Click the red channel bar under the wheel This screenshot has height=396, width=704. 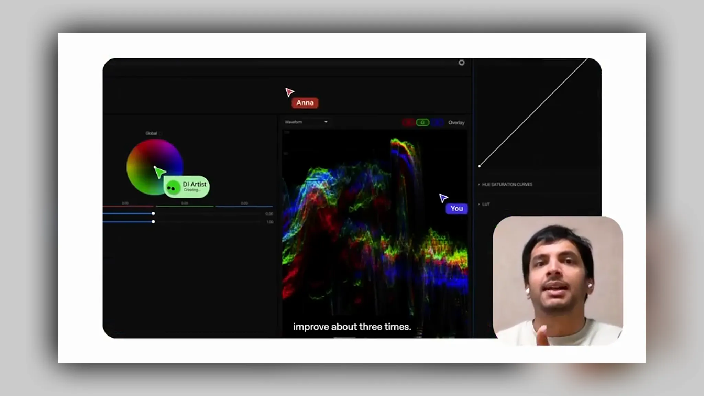pyautogui.click(x=128, y=206)
